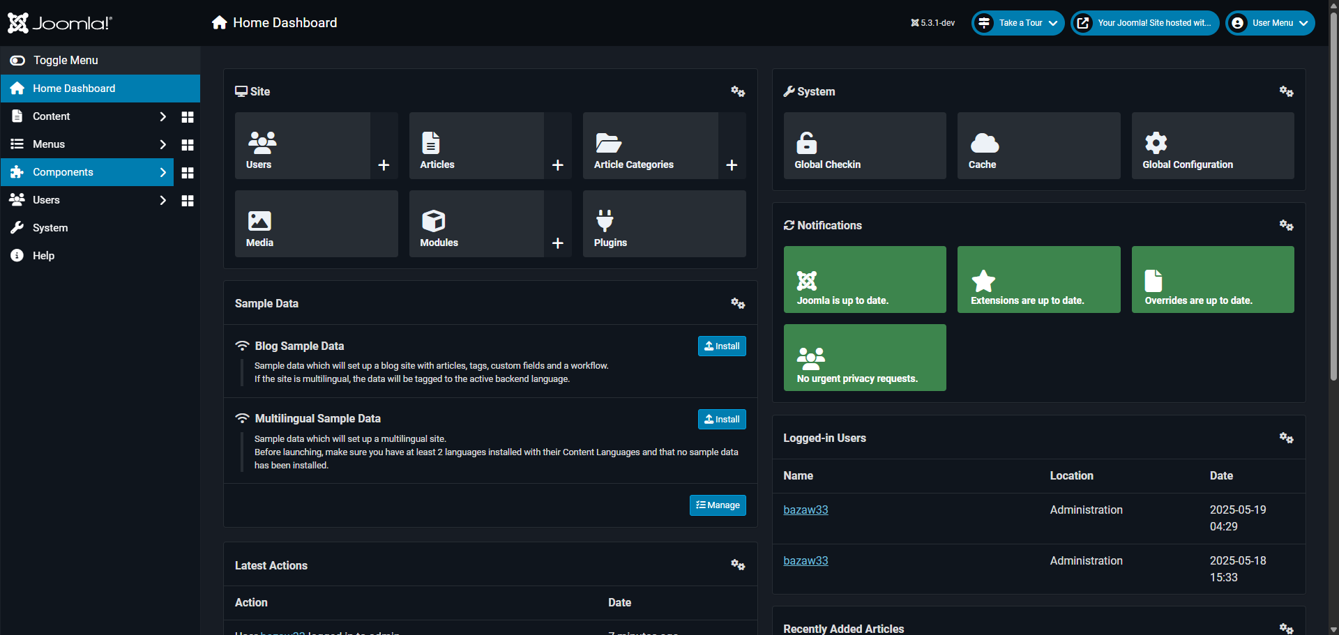Open Help in the sidebar
Viewport: 1339px width, 635px height.
[100, 256]
